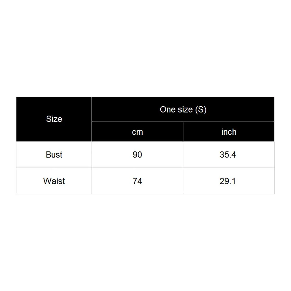291x291 pixels.
Task: Click the cm column header
Action: (137, 132)
